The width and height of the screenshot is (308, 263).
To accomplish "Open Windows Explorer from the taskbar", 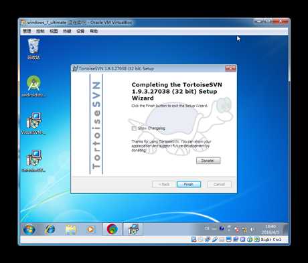I will (x=71, y=230).
